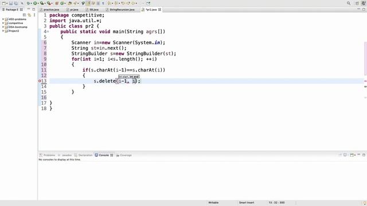Click the Last Edit Location arrow icon

pos(123,3)
